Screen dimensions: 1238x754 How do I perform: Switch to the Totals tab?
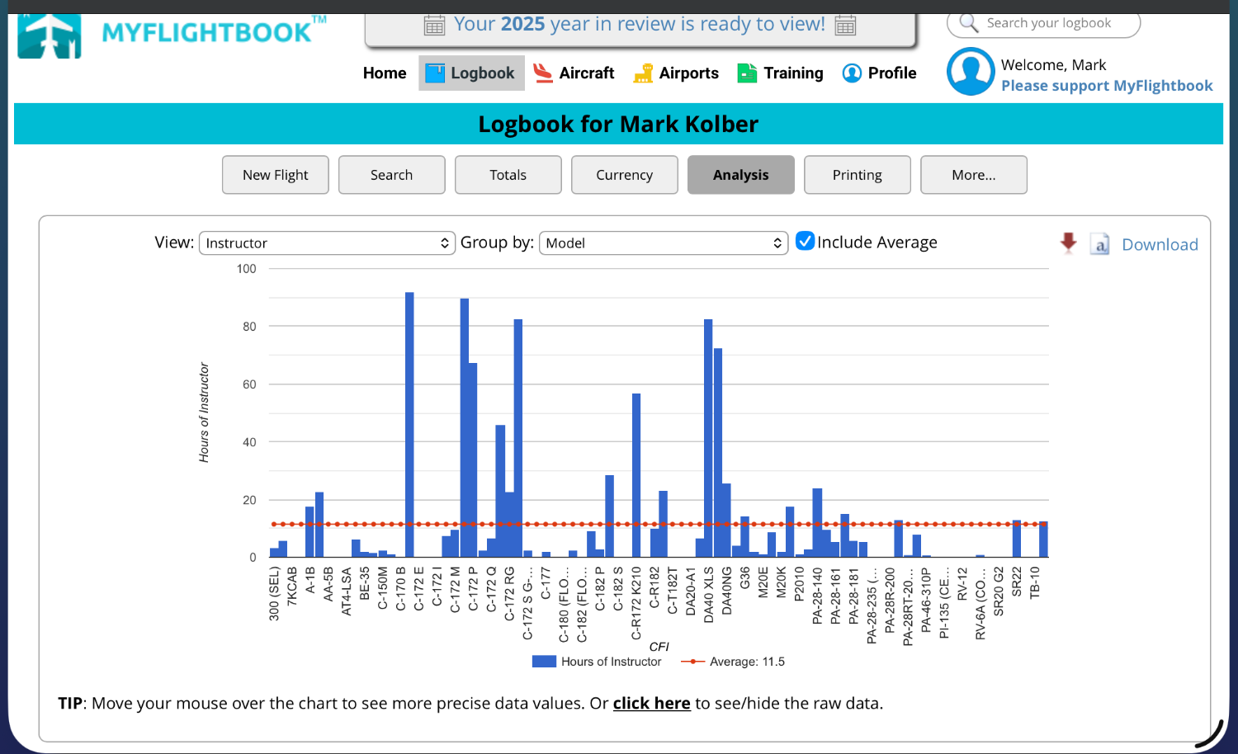(508, 175)
